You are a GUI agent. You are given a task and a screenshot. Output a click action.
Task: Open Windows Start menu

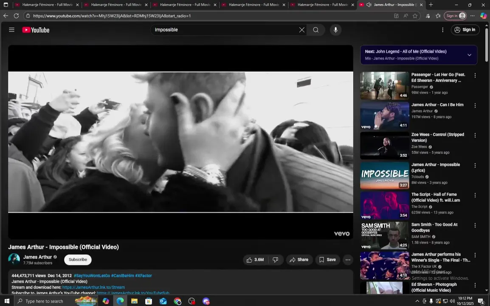point(6,301)
